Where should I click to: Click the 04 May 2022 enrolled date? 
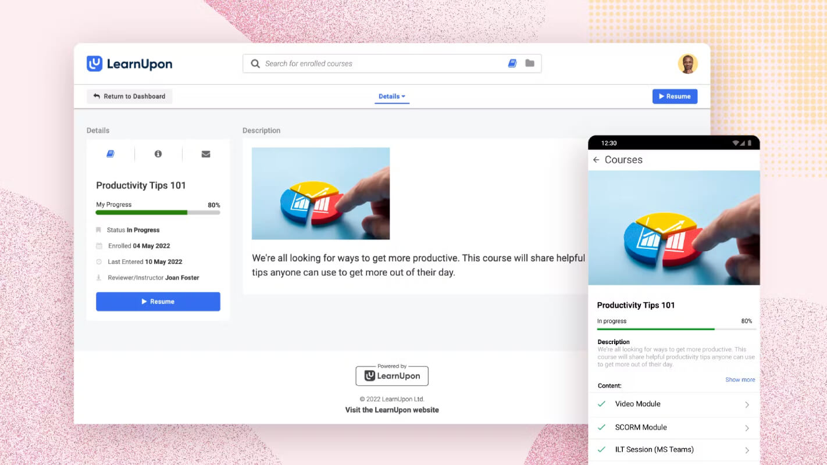coord(151,246)
